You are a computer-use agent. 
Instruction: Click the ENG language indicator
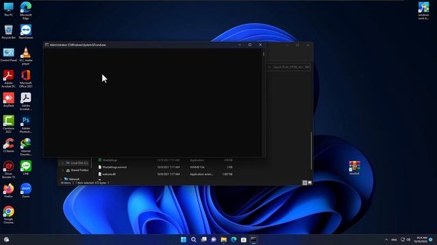click(394, 240)
